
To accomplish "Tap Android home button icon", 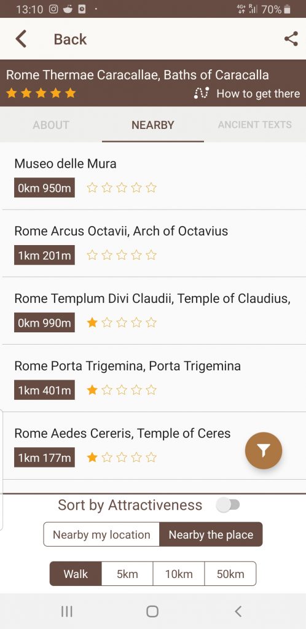I will tap(152, 611).
